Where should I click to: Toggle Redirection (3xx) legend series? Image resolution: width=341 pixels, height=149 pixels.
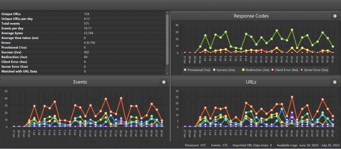click(255, 70)
